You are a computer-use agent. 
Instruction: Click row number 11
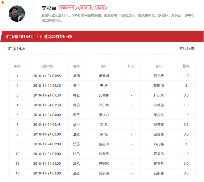(x=18, y=163)
